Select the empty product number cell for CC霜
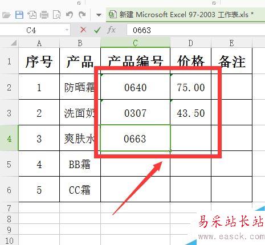The image size is (265, 245). tap(135, 190)
